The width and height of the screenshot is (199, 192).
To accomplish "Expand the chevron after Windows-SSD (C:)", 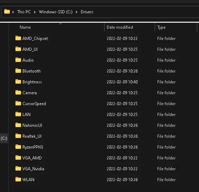I will coord(77,12).
